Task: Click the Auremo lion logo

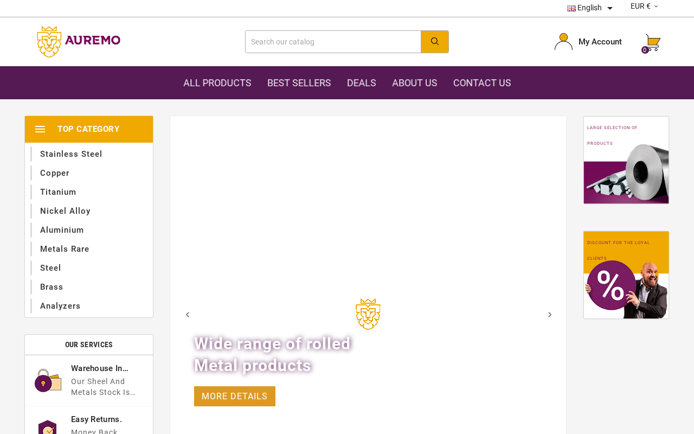Action: click(79, 42)
